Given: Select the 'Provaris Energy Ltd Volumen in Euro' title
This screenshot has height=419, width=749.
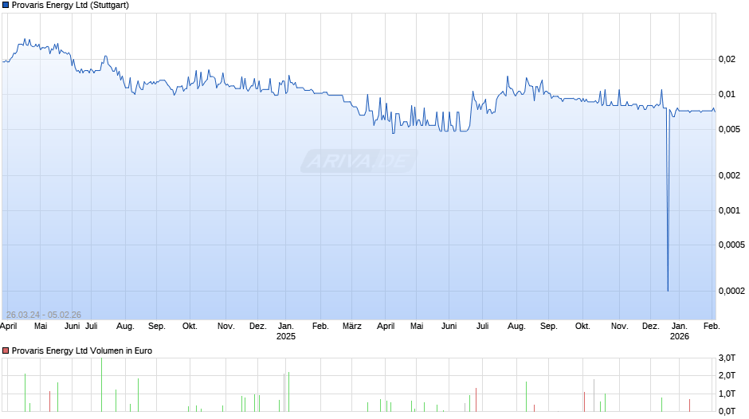Looking at the screenshot, I should (x=82, y=350).
